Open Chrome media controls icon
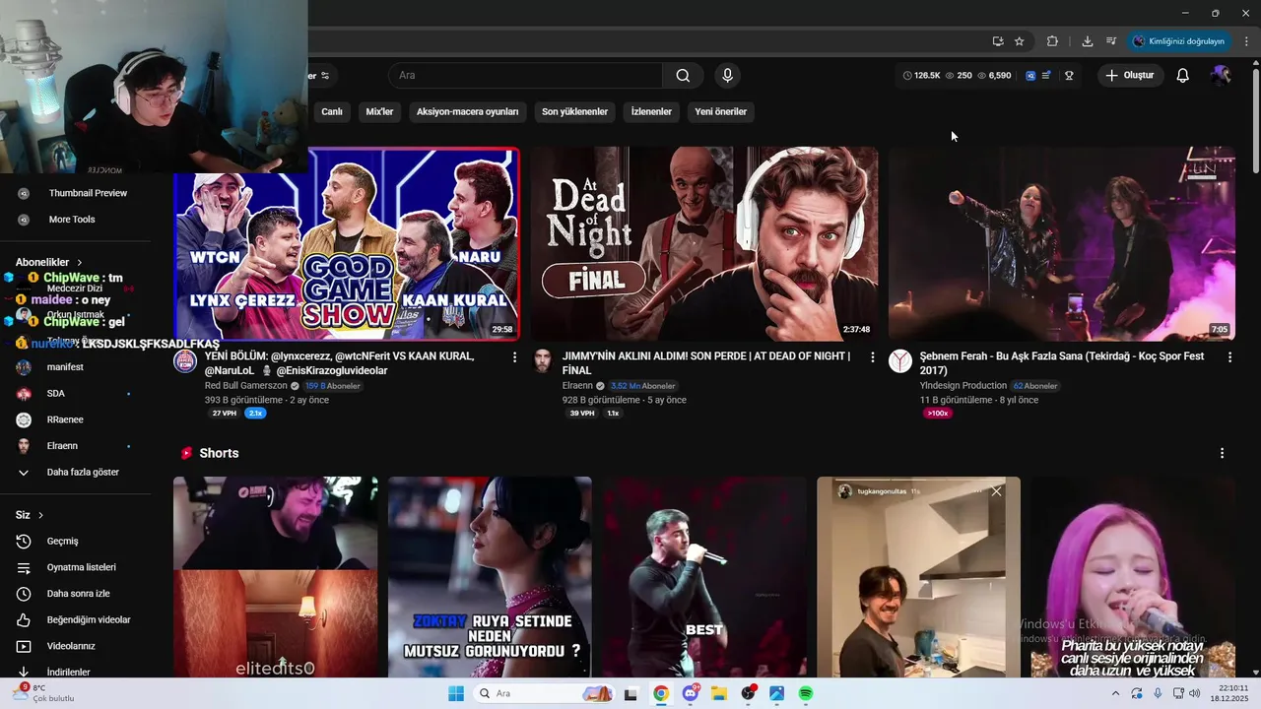This screenshot has height=709, width=1261. coord(1111,41)
